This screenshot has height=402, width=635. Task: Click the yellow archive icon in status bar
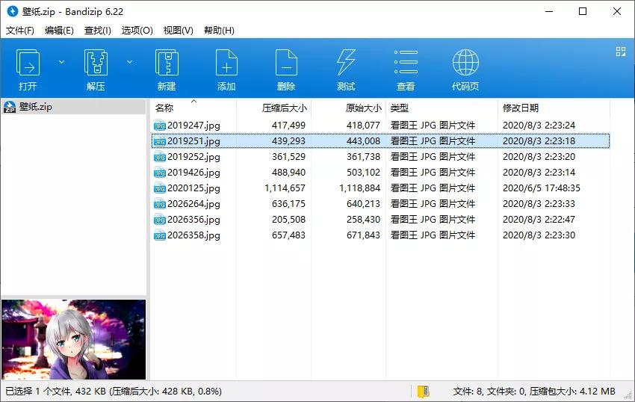pyautogui.click(x=423, y=392)
